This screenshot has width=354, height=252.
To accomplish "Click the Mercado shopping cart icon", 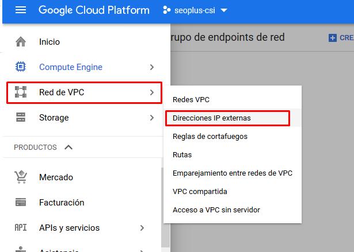I will pyautogui.click(x=21, y=177).
